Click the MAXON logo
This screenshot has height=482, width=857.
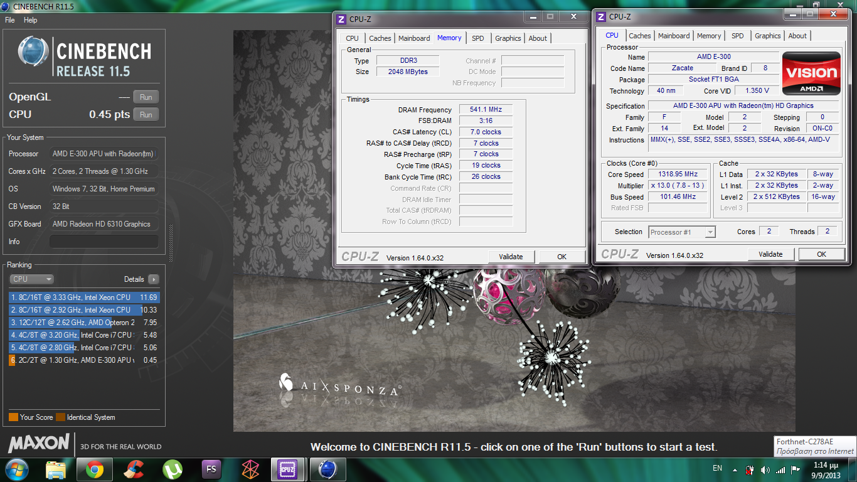[38, 443]
